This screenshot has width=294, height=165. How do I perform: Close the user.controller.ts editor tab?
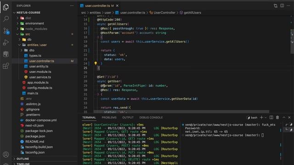pos(117,6)
